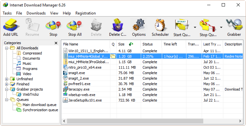The image size is (246, 126).
Task: Open the Help menu
Action: point(67,13)
